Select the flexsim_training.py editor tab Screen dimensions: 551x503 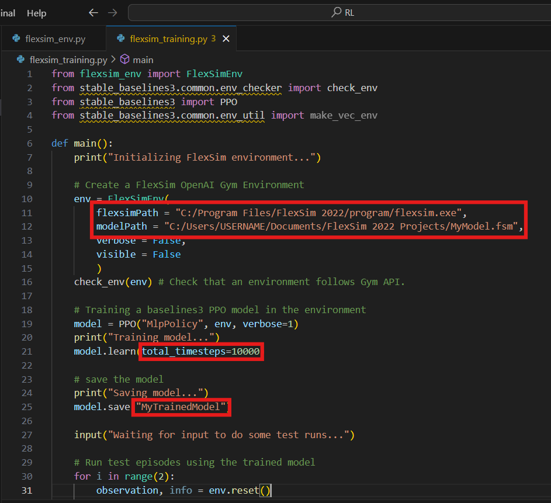pos(168,39)
